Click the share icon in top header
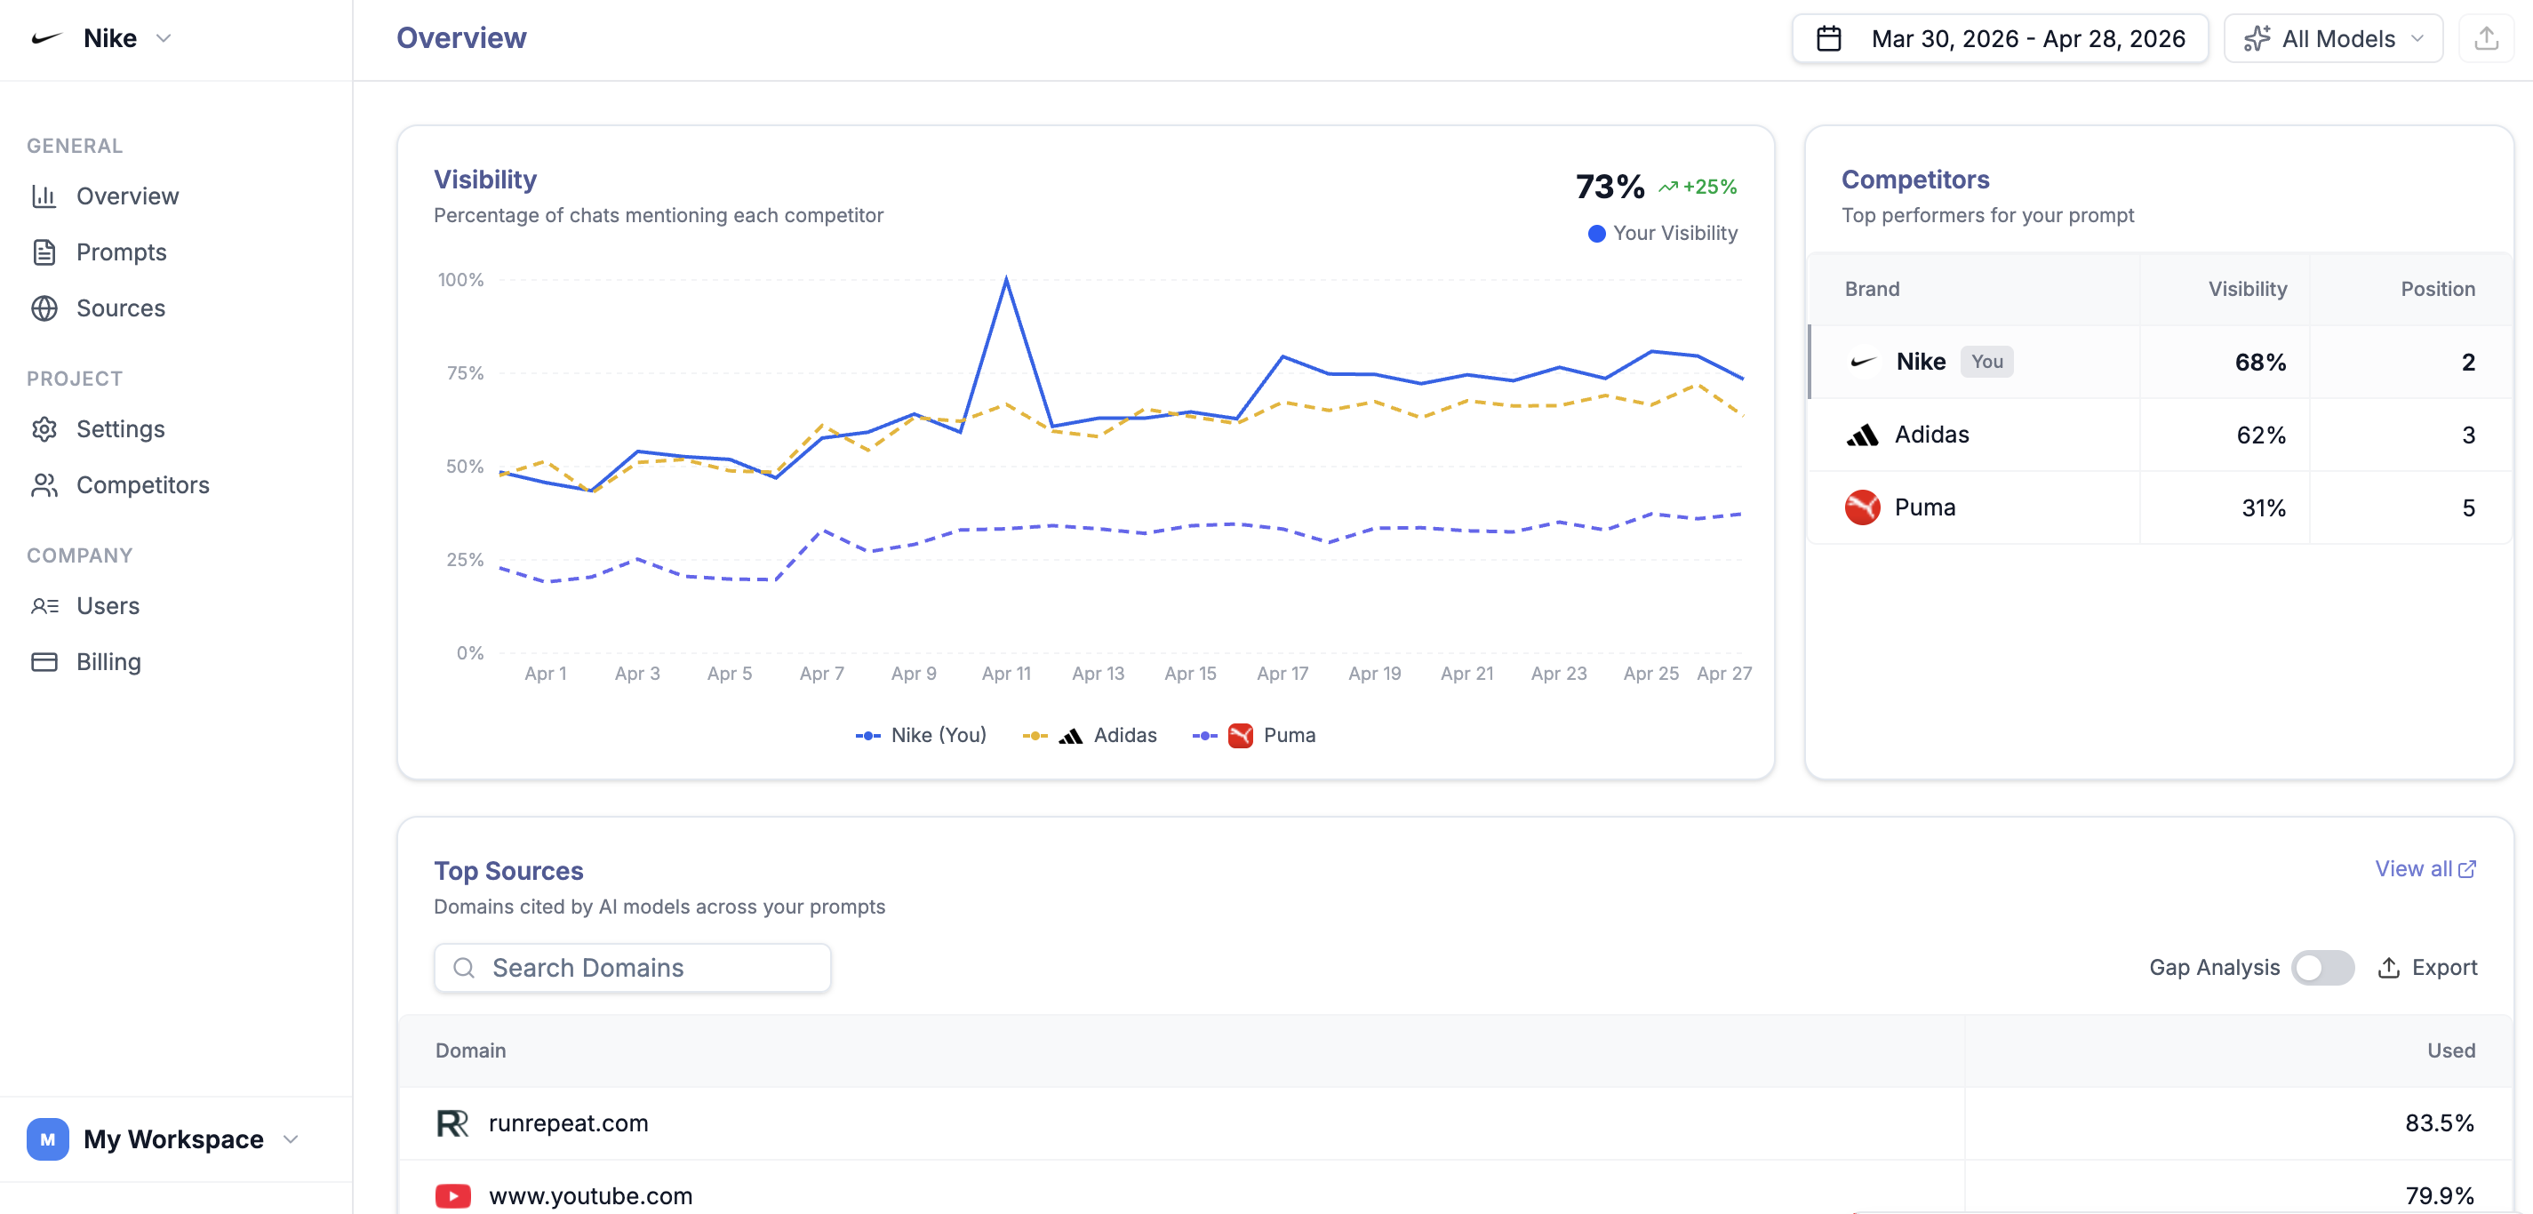 coord(2486,38)
